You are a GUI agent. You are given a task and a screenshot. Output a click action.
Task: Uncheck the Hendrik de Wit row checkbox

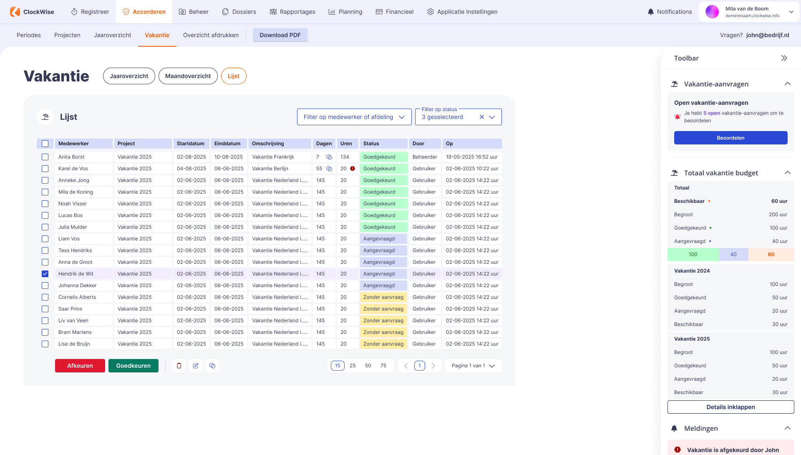click(x=45, y=274)
